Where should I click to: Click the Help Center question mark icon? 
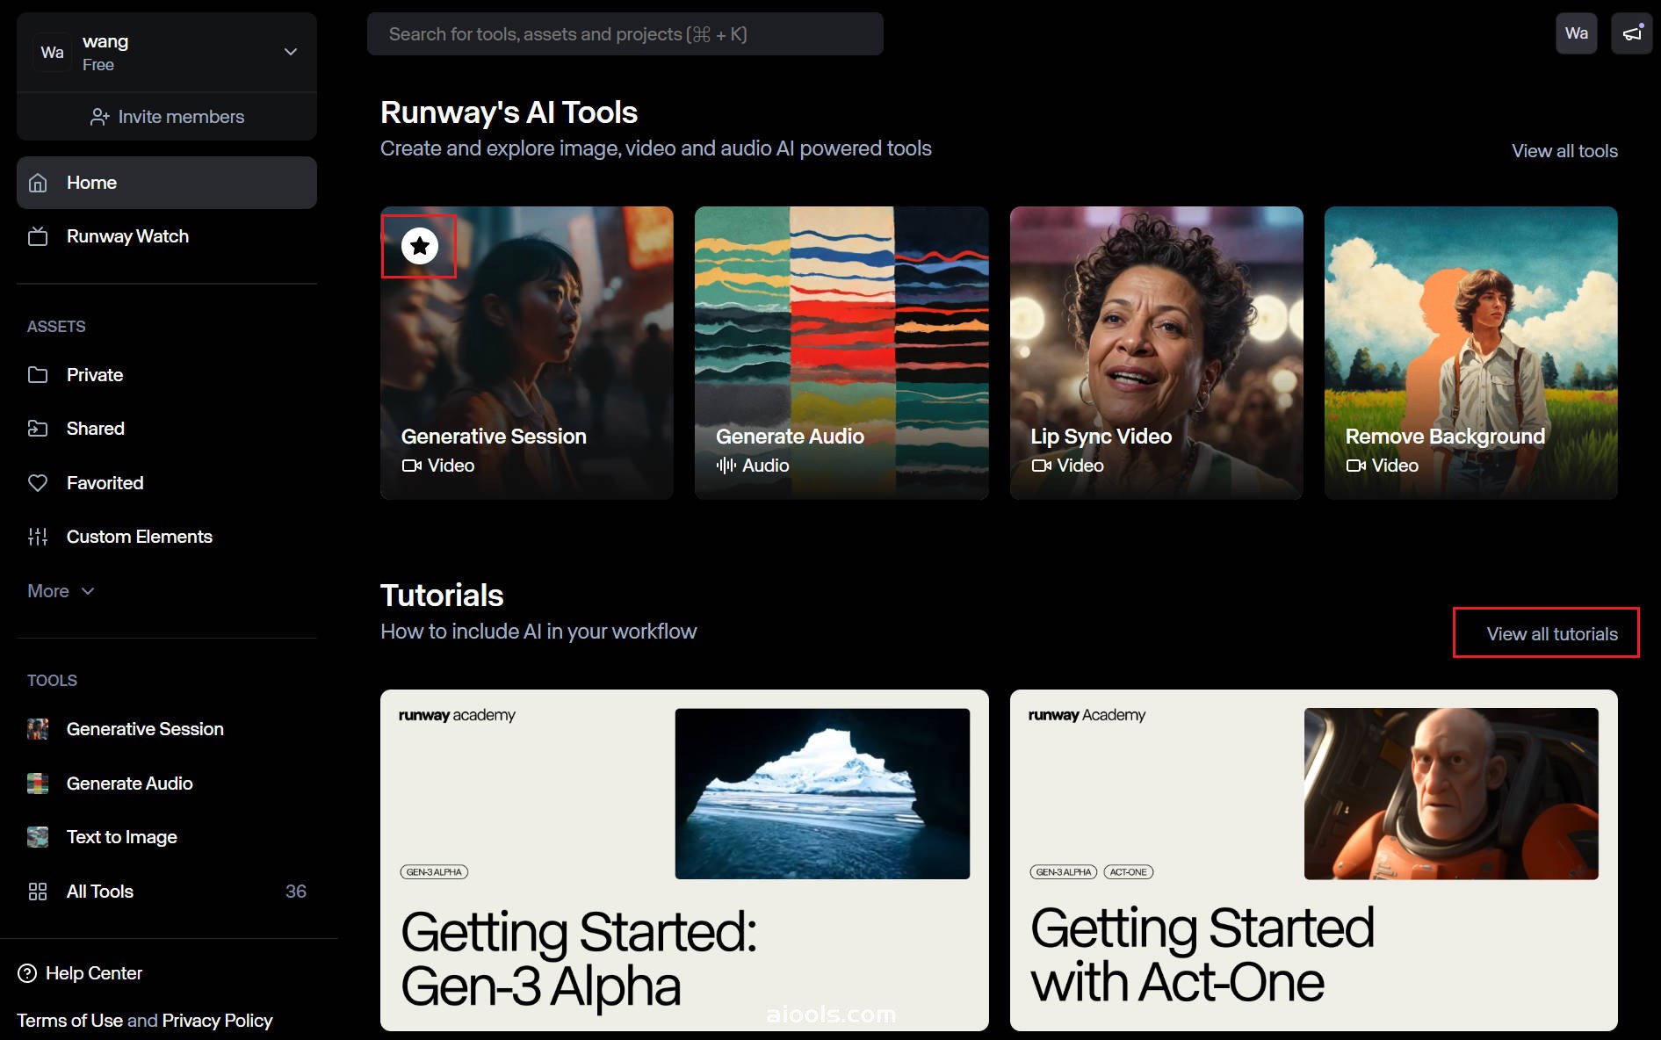[x=27, y=973]
